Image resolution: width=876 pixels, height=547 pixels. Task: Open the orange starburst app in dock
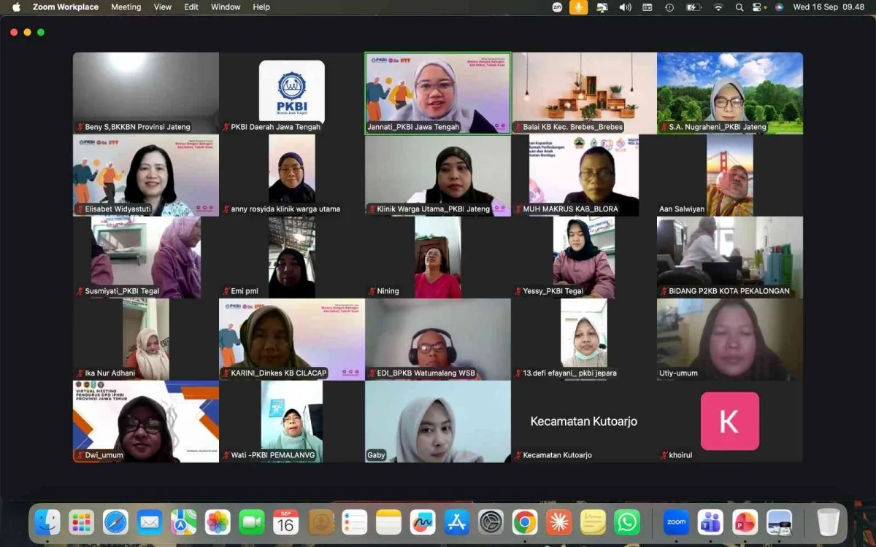559,522
